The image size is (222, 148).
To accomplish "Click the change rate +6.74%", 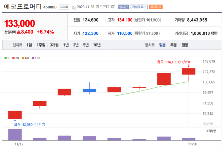I will coord(45,32).
